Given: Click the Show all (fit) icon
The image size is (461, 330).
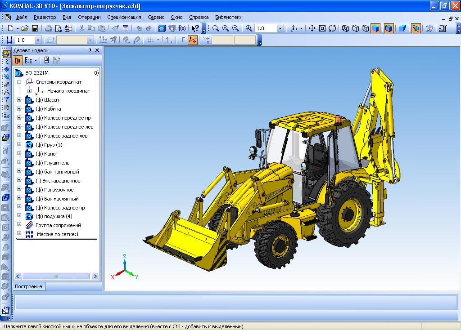Looking at the screenshot, I should click(x=322, y=28).
